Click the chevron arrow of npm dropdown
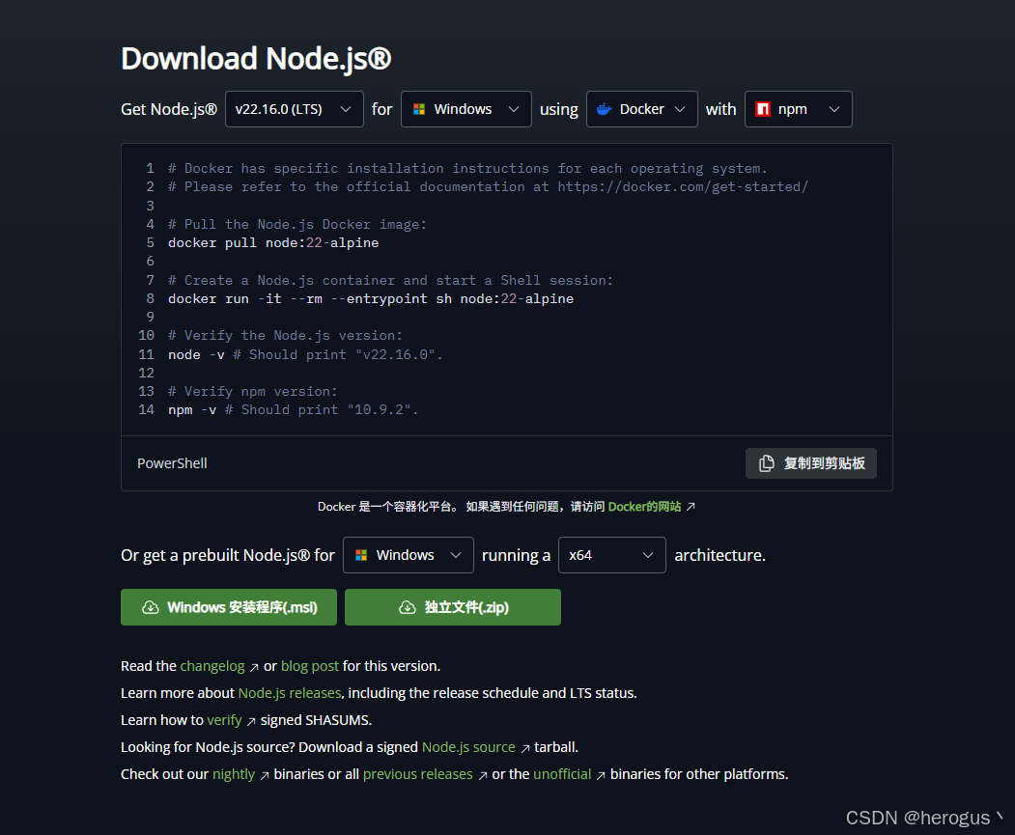The height and width of the screenshot is (835, 1015). (834, 109)
